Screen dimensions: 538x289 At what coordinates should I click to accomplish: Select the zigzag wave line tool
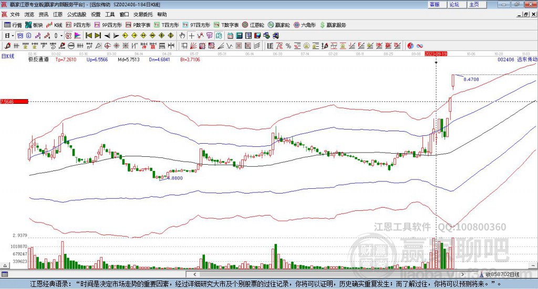click(x=230, y=46)
